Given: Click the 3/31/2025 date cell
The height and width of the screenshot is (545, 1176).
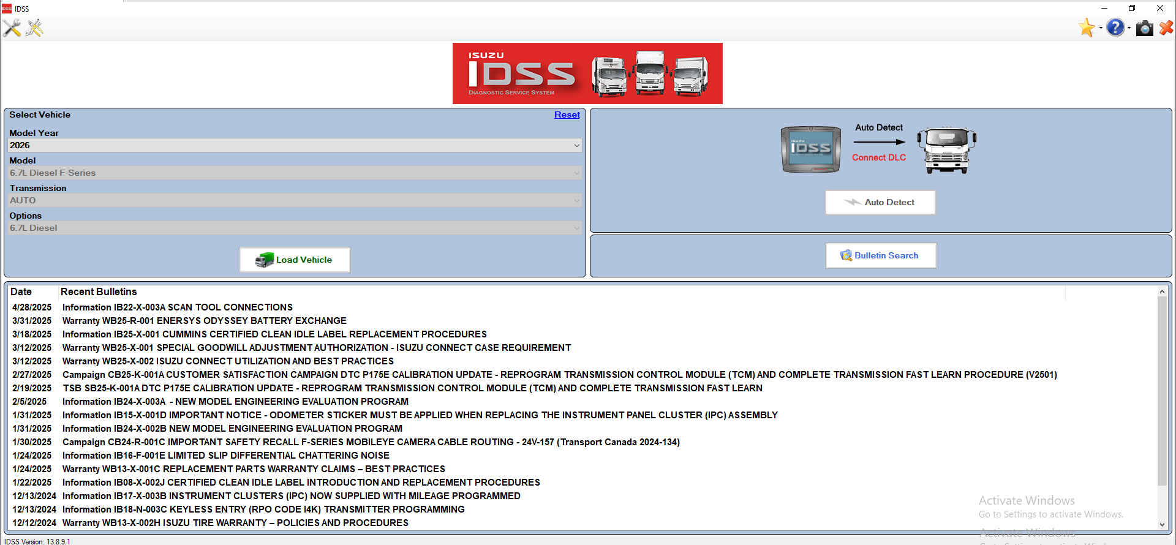Looking at the screenshot, I should pyautogui.click(x=32, y=321).
